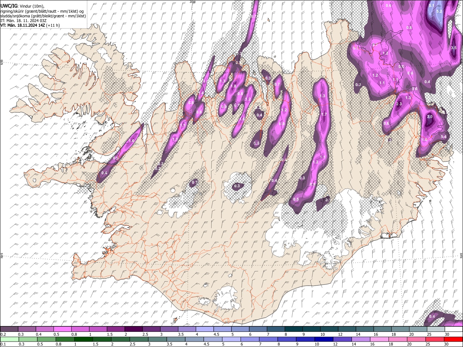Select the grey-purple 0.2 swatch in upper legend row
This screenshot has height=347, width=463.
click(x=9, y=329)
